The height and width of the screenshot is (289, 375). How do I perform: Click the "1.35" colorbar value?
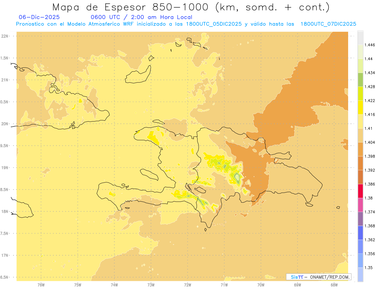pos(369,267)
